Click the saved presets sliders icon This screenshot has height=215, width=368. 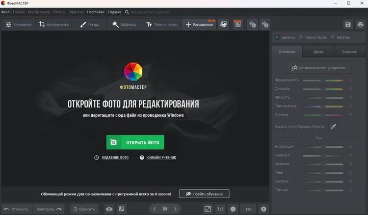[x=265, y=25]
